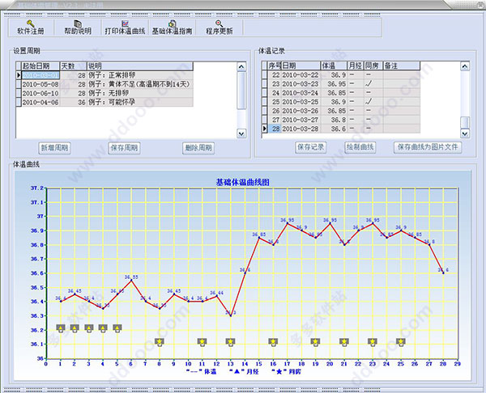Click 保存曲线为图片文件 button
The image size is (486, 393).
[428, 147]
